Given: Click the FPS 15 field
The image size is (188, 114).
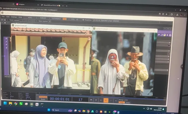Looking at the screenshot, I should click(75, 19).
